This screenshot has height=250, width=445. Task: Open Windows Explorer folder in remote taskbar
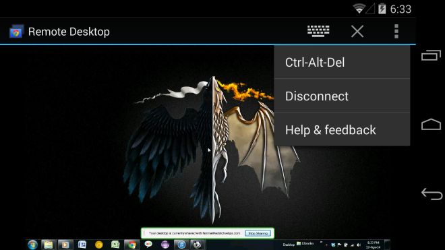(x=49, y=245)
